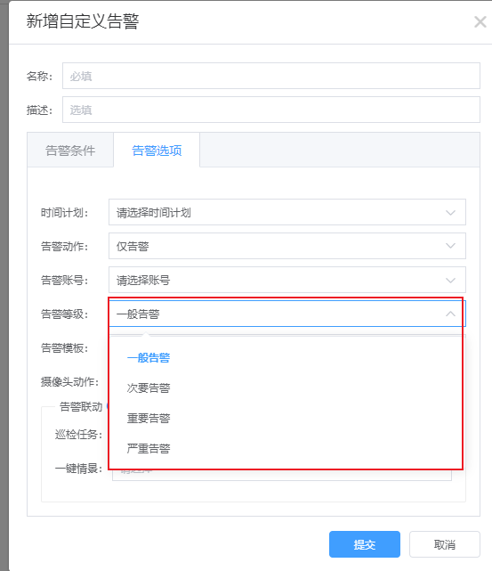Expand the 时间计划 chevron arrow
The width and height of the screenshot is (492, 571).
tap(450, 213)
